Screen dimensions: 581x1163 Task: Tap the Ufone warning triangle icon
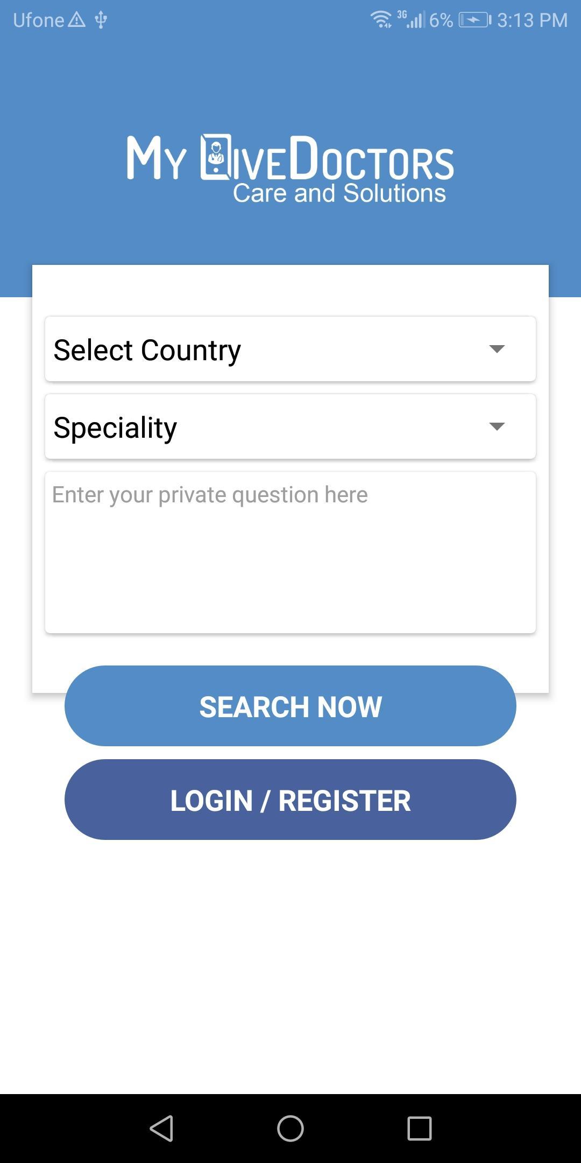point(77,20)
